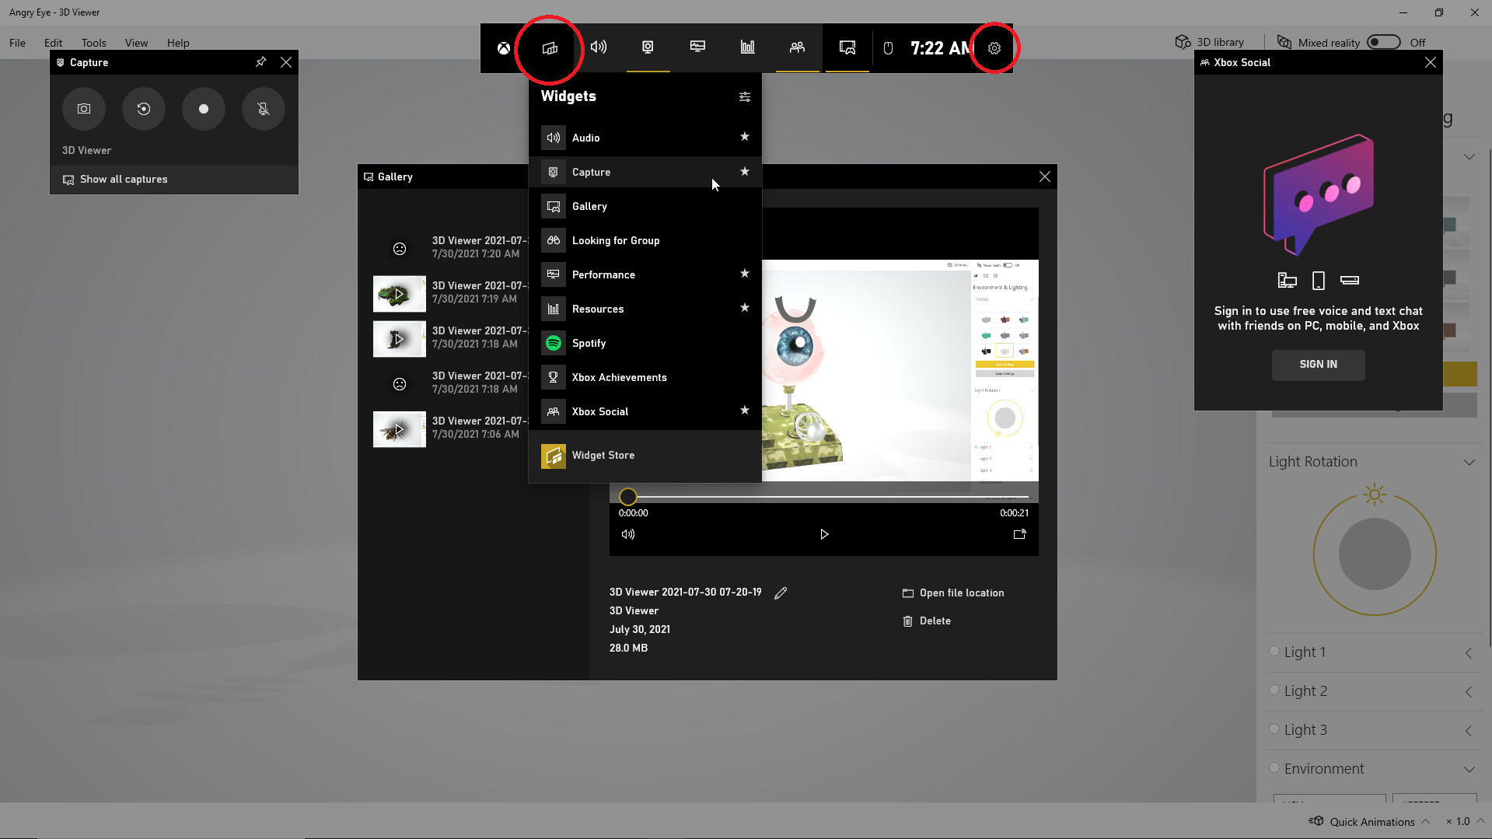This screenshot has width=1492, height=839.
Task: Expand the animation speed arrow beside 1.0
Action: click(1480, 821)
